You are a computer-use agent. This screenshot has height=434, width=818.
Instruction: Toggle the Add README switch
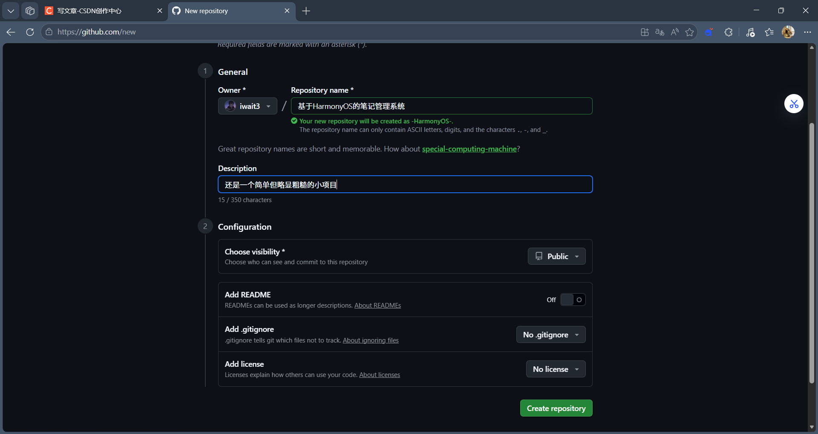[573, 300]
